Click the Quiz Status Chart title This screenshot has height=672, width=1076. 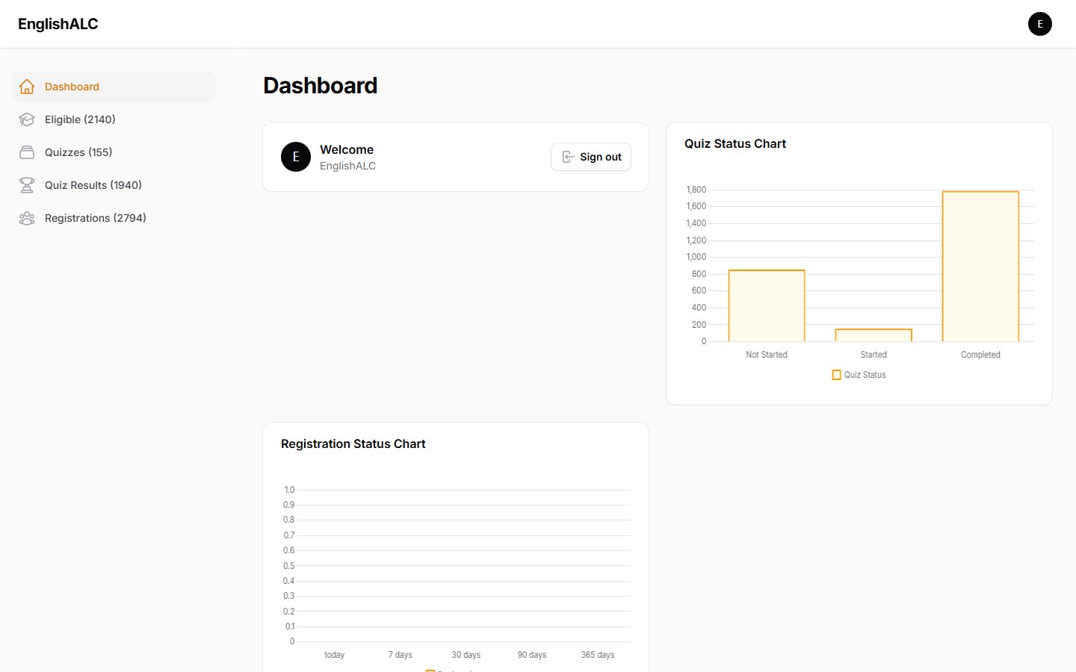[x=735, y=143]
